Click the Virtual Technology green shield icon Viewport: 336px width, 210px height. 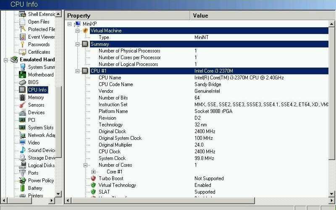coord(93,185)
